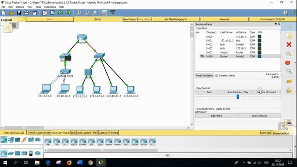Click the Redo green arrow icon

point(68,13)
